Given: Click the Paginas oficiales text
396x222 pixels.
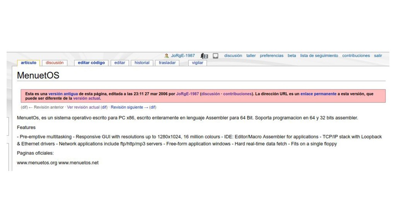Looking at the screenshot, I should pos(35,153).
